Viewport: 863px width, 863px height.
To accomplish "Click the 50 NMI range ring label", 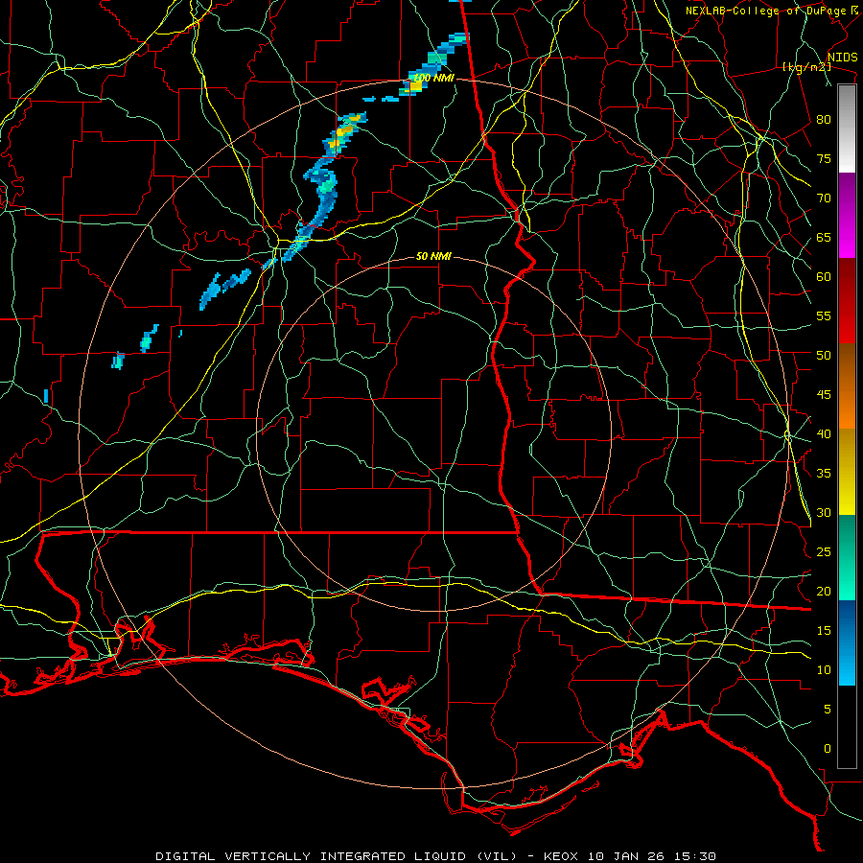I will point(433,256).
